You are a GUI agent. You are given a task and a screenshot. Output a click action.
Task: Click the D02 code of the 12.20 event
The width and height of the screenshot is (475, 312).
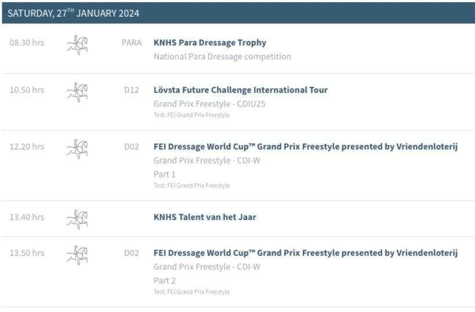131,147
